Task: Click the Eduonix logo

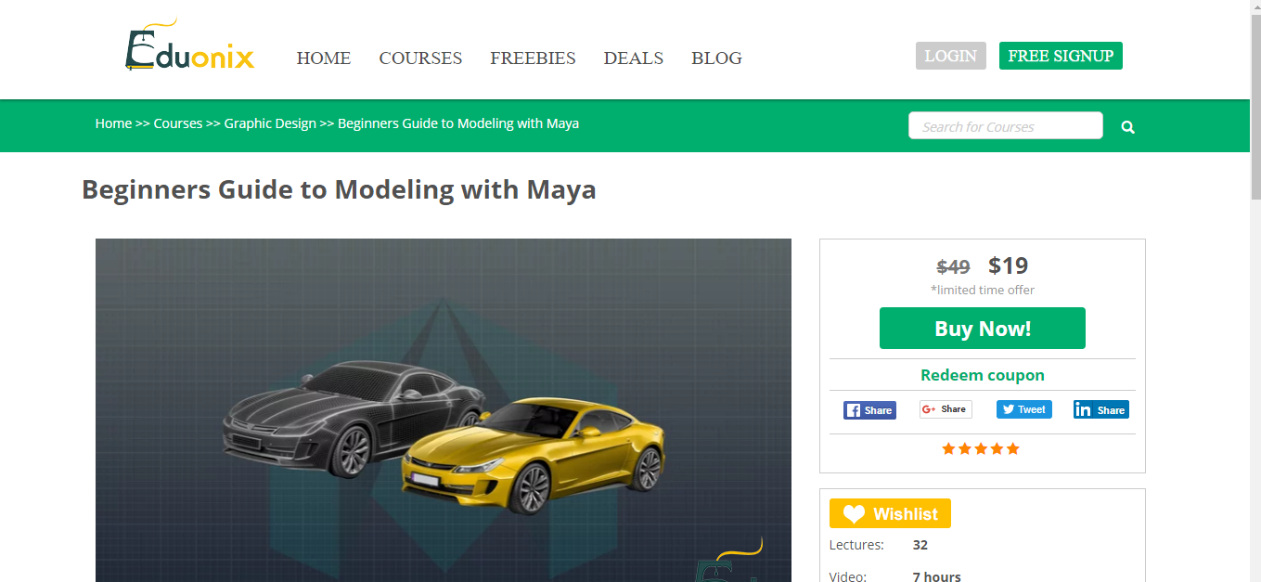Action: (189, 45)
